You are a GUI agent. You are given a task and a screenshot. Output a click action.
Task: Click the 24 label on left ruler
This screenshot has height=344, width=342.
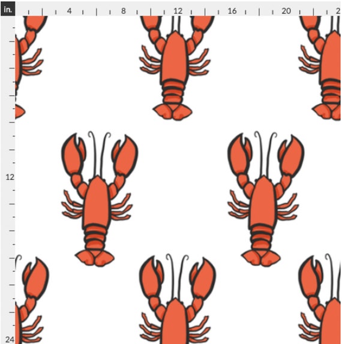(x=10, y=339)
